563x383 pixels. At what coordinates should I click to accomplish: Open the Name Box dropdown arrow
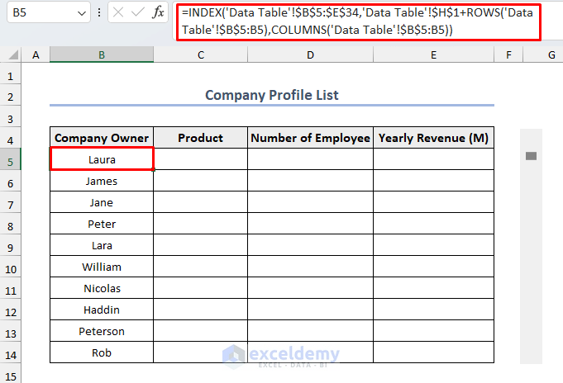coord(82,13)
